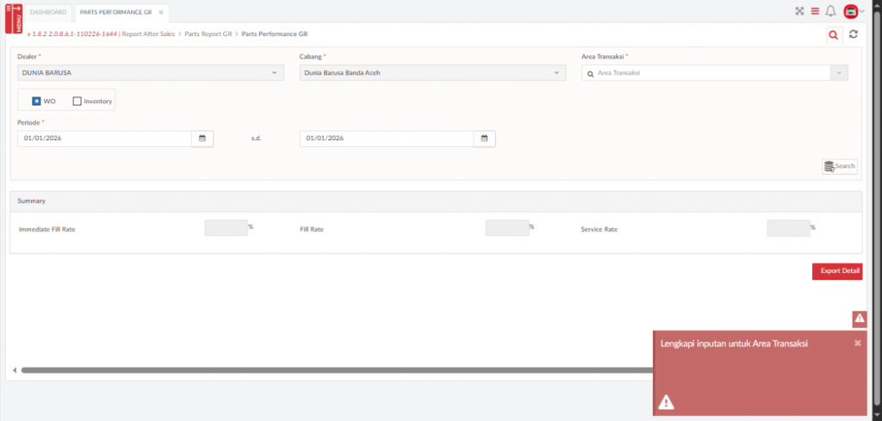
Task: Open the red hamburger list icon
Action: coord(815,11)
